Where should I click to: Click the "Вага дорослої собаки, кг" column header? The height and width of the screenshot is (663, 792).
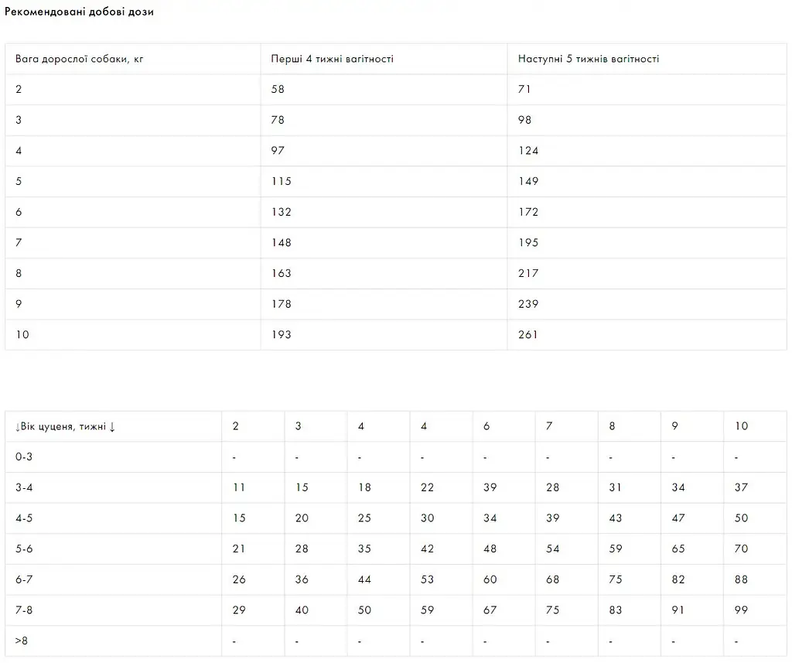tap(79, 59)
